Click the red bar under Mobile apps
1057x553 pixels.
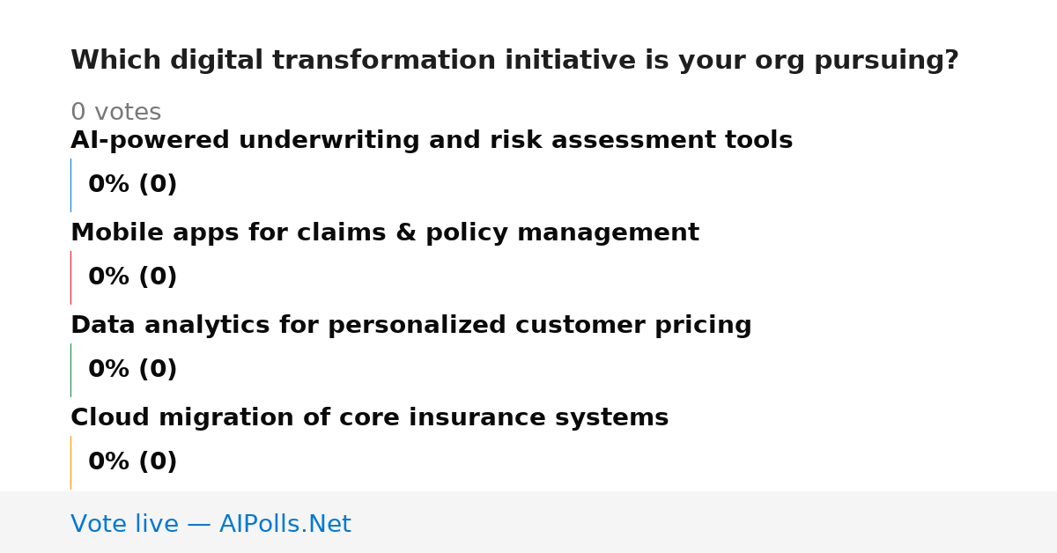point(70,277)
